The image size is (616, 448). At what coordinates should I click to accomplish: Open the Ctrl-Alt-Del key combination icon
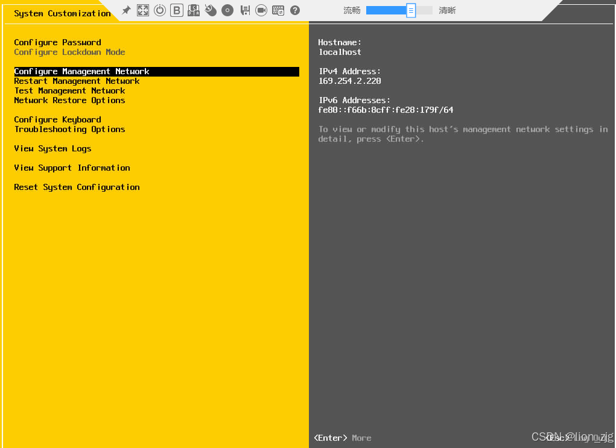point(194,11)
